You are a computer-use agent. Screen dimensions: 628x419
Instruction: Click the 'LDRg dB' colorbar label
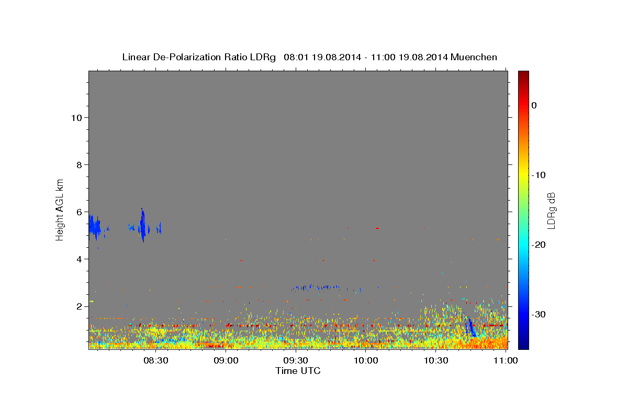click(551, 211)
